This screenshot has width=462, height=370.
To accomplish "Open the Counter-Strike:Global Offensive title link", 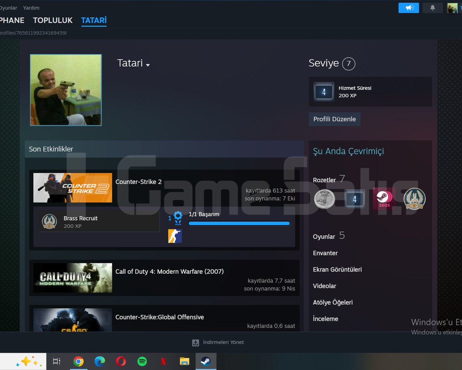I will tap(160, 317).
